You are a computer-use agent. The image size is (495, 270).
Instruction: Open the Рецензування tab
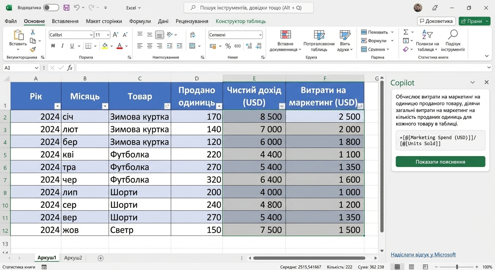click(x=192, y=21)
